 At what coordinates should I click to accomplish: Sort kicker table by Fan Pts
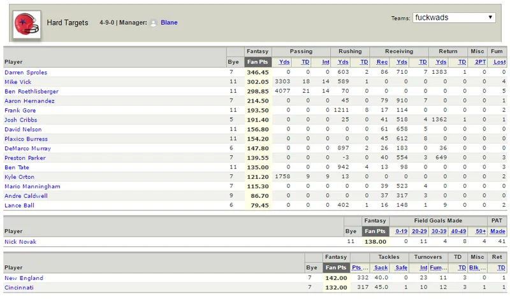(x=375, y=232)
